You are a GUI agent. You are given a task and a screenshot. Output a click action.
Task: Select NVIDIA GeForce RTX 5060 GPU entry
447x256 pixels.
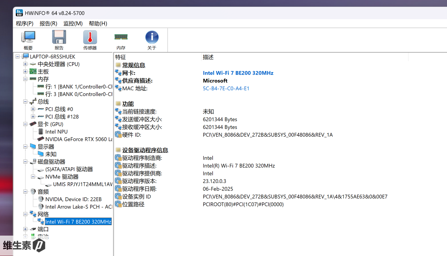coord(78,139)
